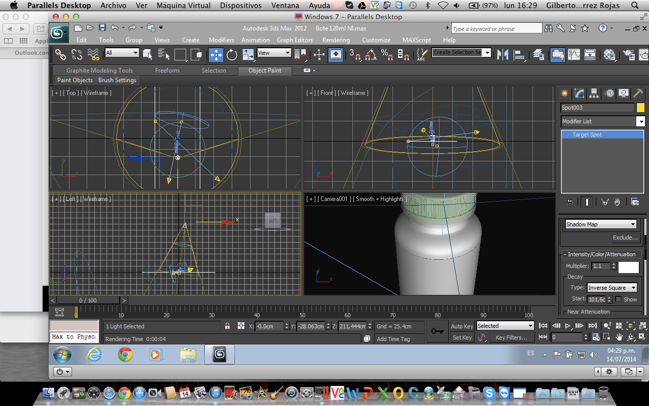Click the Set Key button
Viewport: 649px width, 406px height.
pos(462,337)
